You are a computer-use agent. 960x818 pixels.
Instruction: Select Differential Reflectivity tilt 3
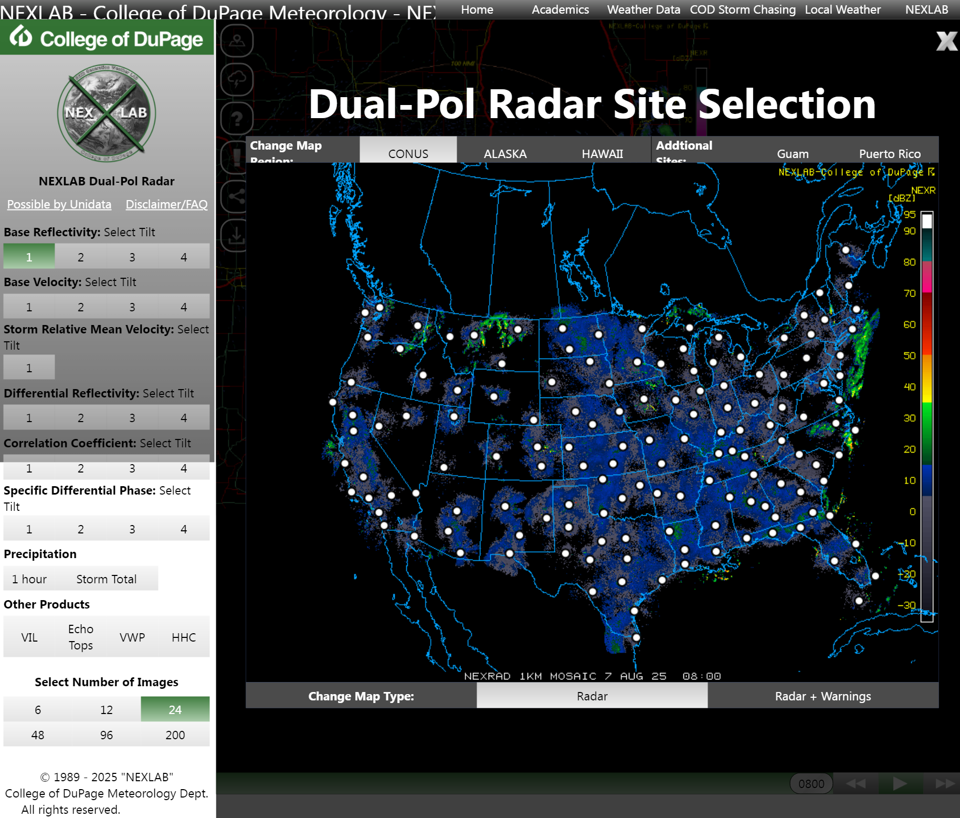tap(132, 417)
